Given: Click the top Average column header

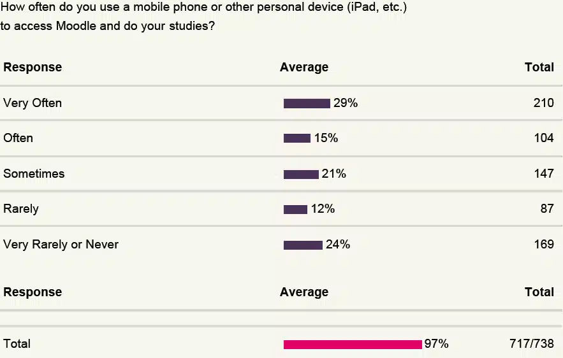Looking at the screenshot, I should 304,67.
